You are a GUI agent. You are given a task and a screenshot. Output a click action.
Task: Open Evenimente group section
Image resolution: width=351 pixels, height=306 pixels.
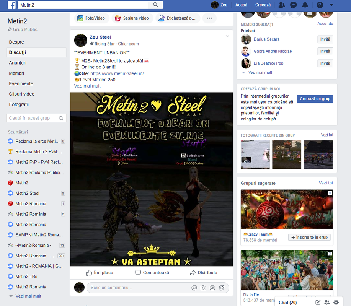[x=21, y=84]
